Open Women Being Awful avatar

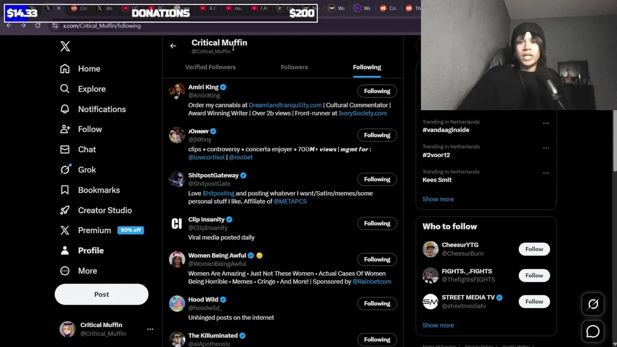click(x=177, y=259)
